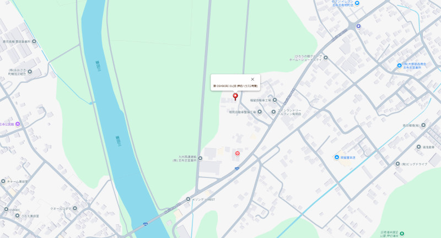Image resolution: width=441 pixels, height=238 pixels.
Task: Click the チャーム美容室 salon marker
Action: tap(3, 181)
